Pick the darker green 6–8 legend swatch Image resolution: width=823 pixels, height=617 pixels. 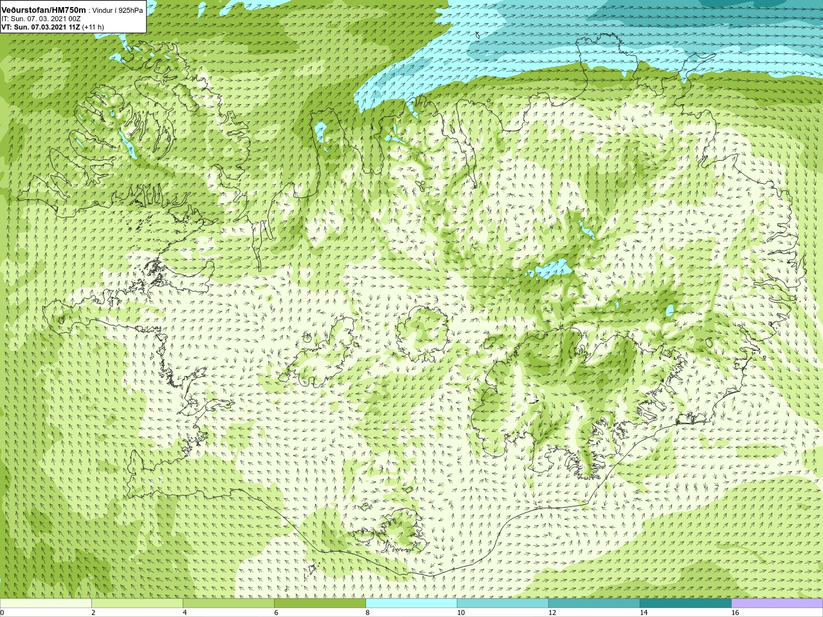point(320,604)
